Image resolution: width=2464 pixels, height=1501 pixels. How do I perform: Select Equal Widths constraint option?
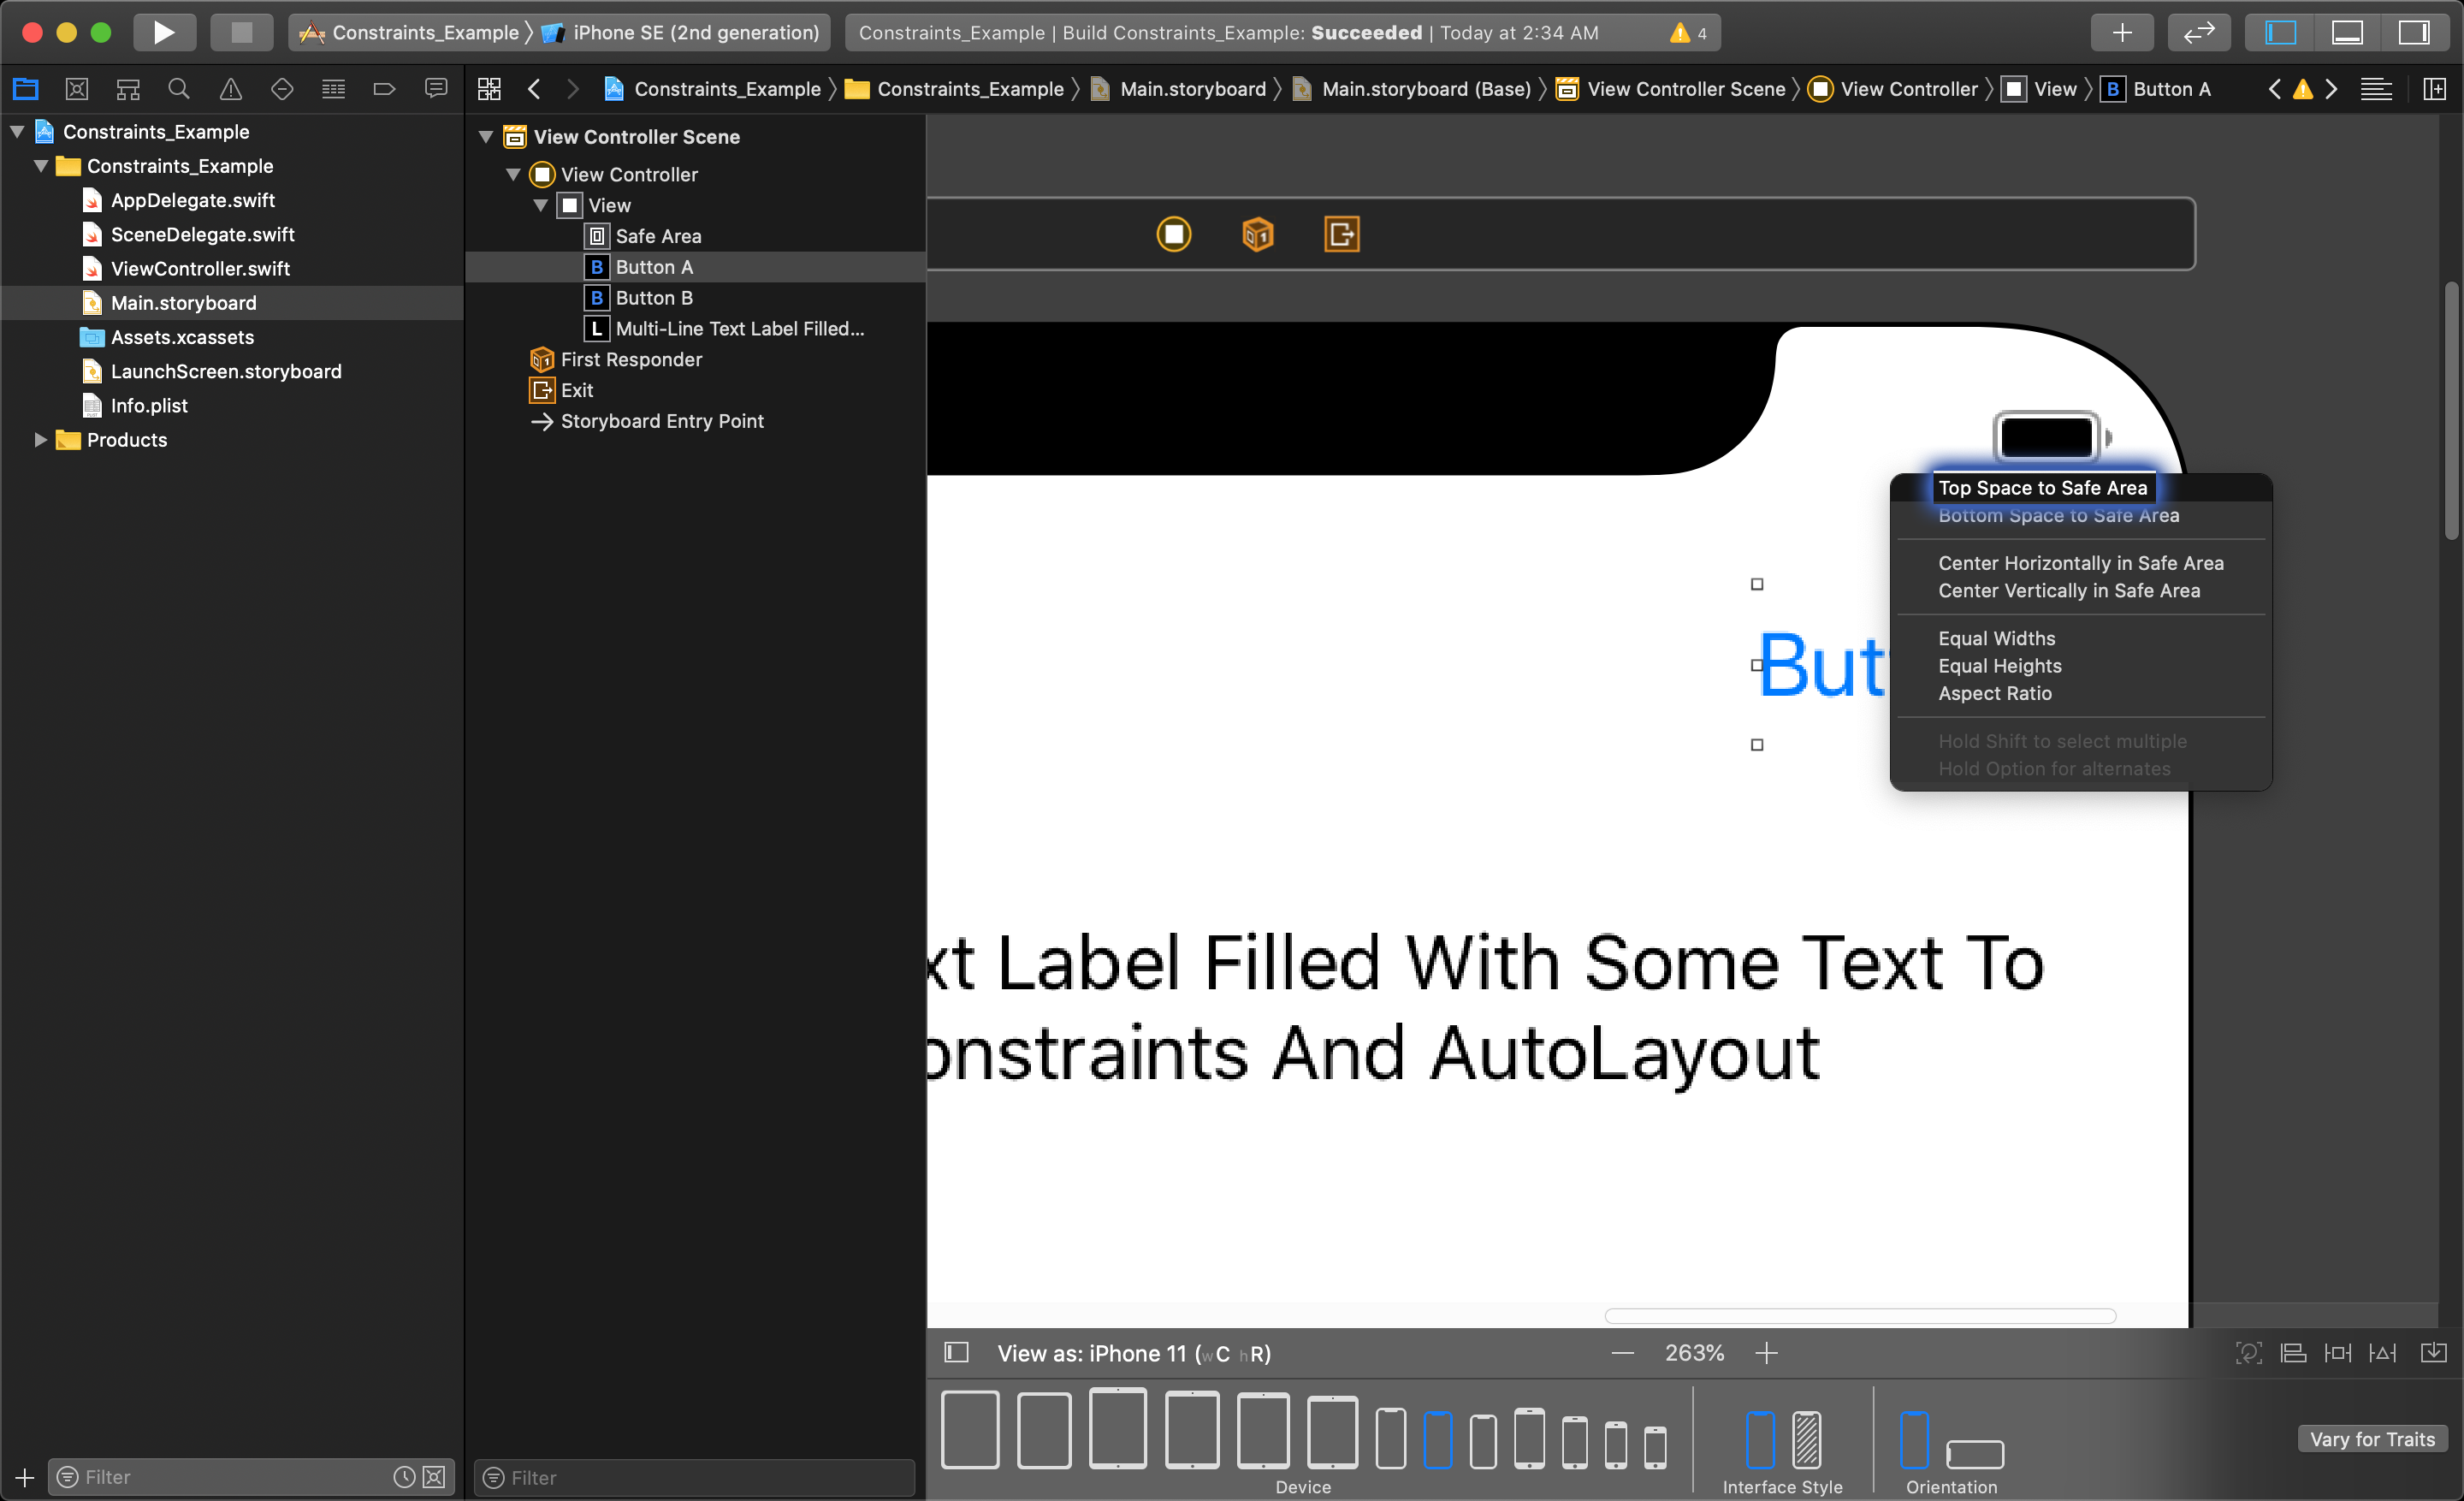1996,637
